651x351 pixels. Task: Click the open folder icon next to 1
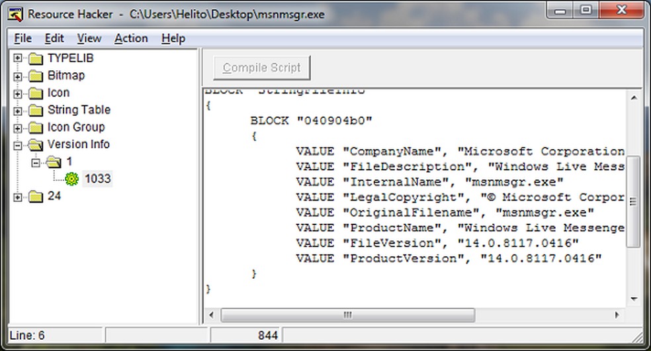point(54,162)
